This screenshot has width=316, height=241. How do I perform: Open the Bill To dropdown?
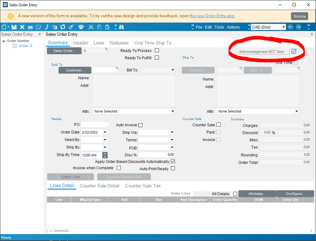[x=173, y=70]
